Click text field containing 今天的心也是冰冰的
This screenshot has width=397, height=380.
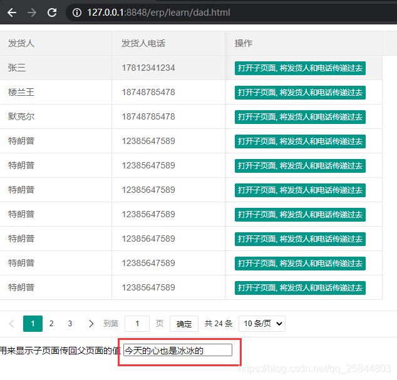pos(178,351)
